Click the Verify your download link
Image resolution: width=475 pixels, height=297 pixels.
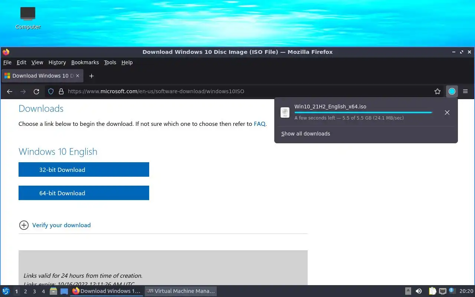(62, 225)
